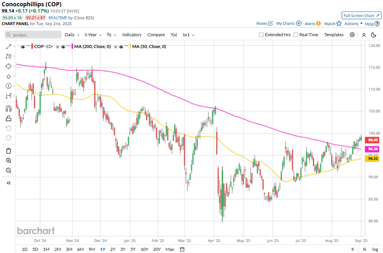
Task: Open the Notes link
Action: (261, 24)
